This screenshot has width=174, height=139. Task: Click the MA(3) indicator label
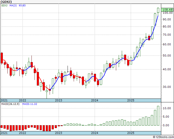point(13,5)
